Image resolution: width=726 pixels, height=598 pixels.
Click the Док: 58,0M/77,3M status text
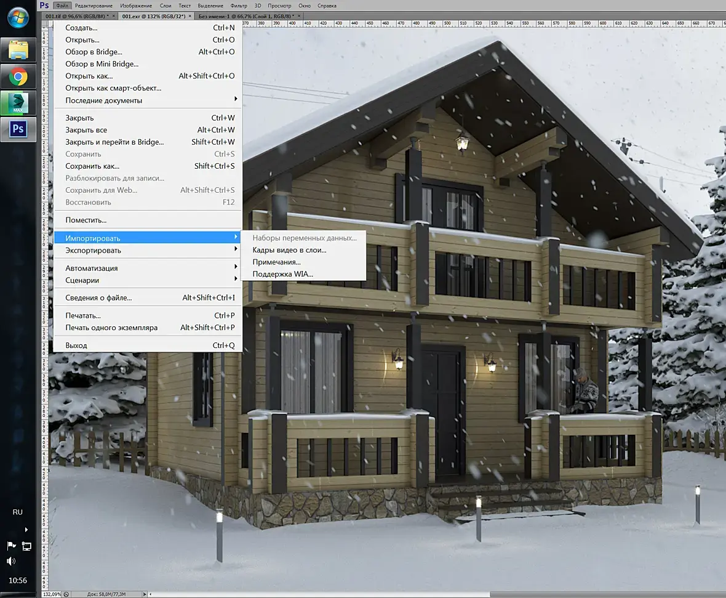coord(106,594)
